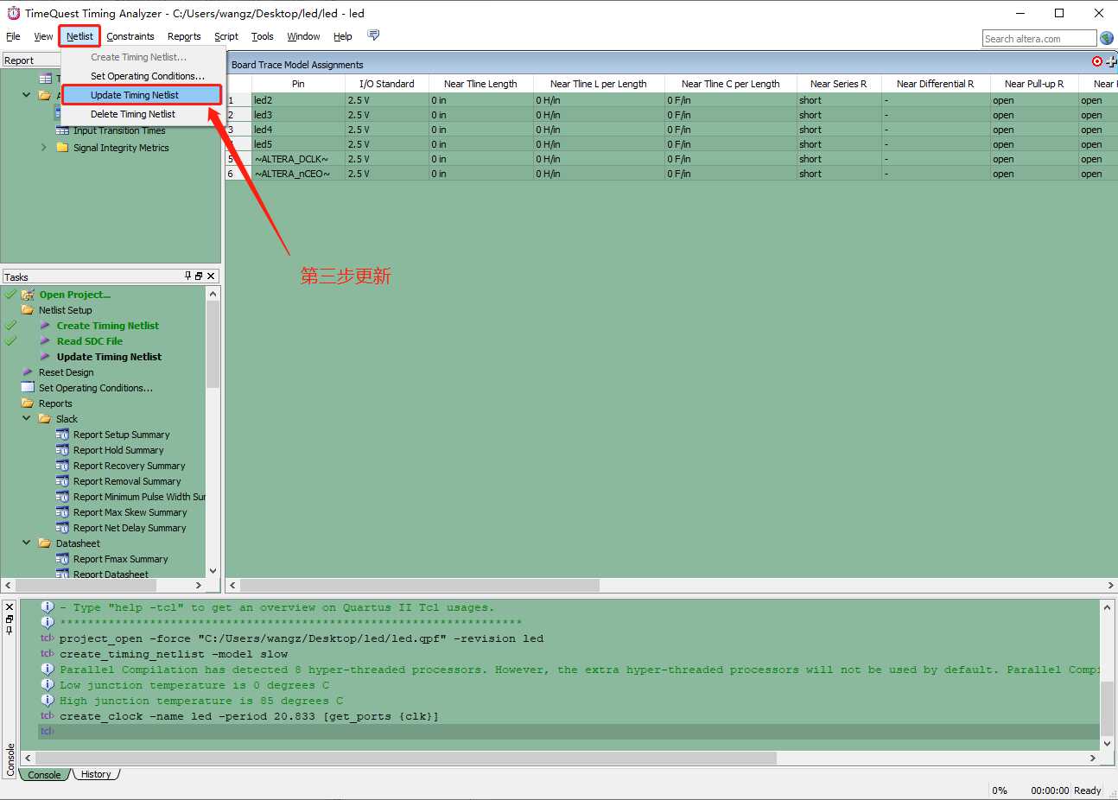
Task: Click the Reset Design task icon
Action: pos(28,372)
